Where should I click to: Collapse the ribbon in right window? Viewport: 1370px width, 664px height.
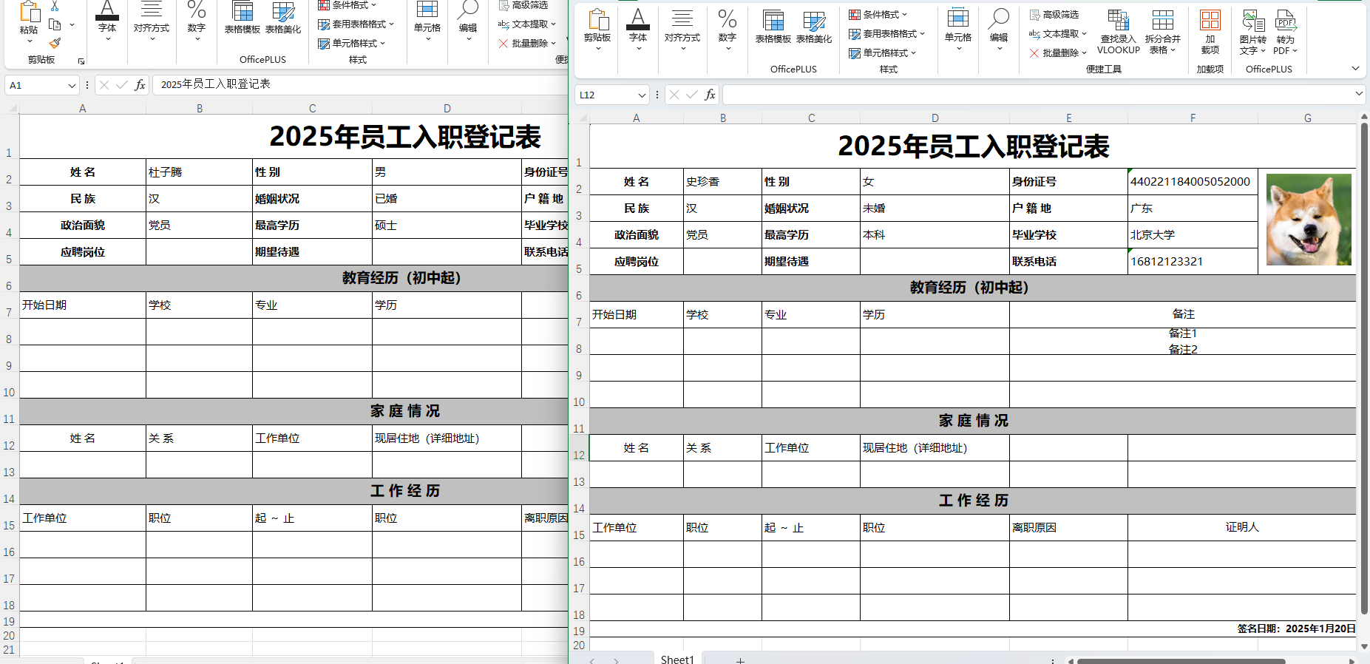[1355, 69]
